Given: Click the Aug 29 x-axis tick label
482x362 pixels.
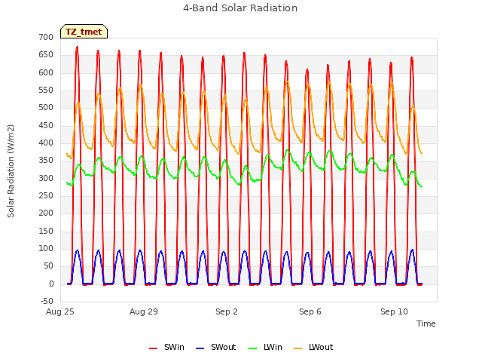Looking at the screenshot, I should pyautogui.click(x=144, y=311).
